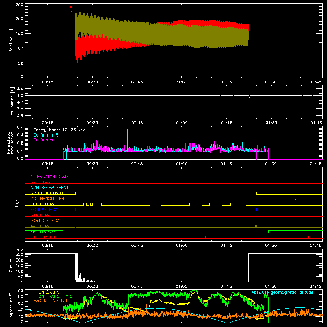Click the 250 label on the Pointing axis

pos(20,5)
